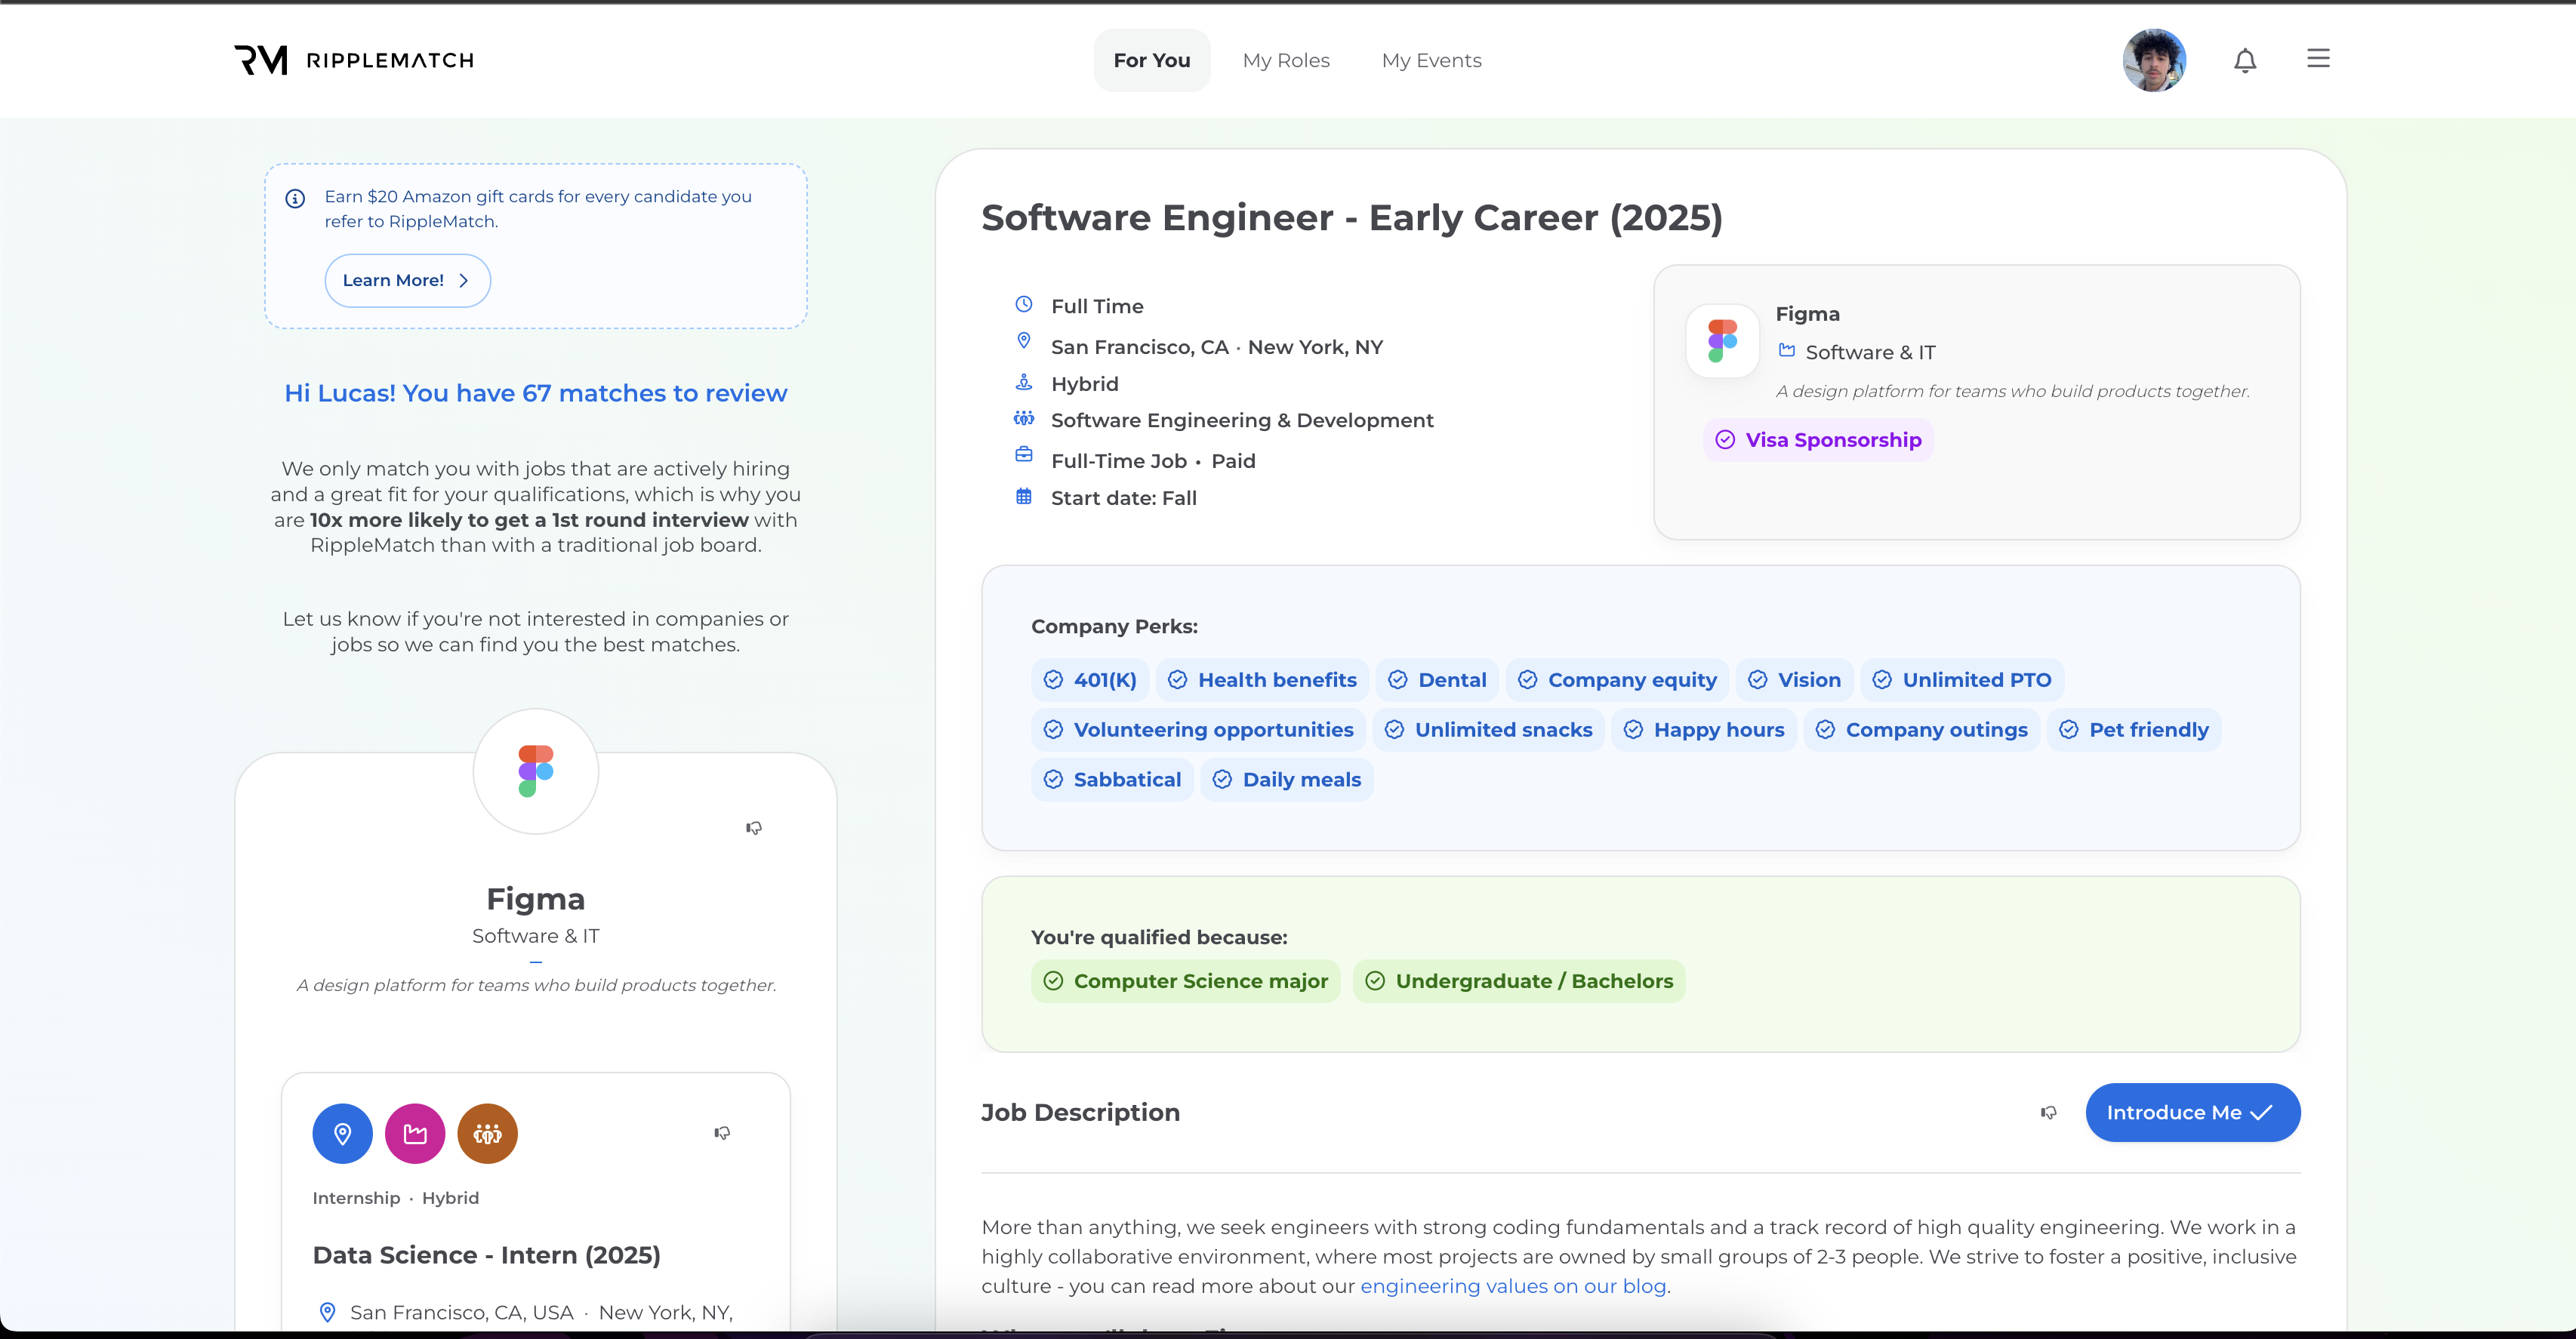Viewport: 2576px width, 1339px height.
Task: Click the 401(K) perk tag
Action: coord(1090,680)
